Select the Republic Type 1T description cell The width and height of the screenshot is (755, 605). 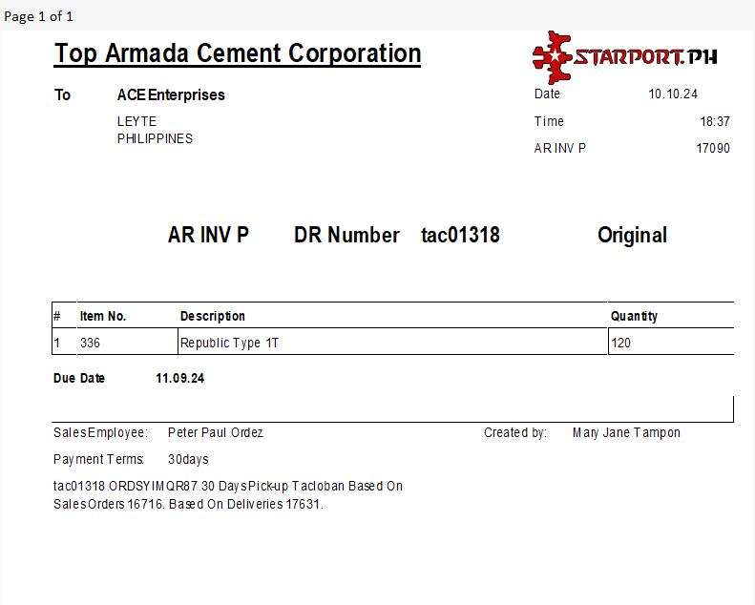(230, 343)
